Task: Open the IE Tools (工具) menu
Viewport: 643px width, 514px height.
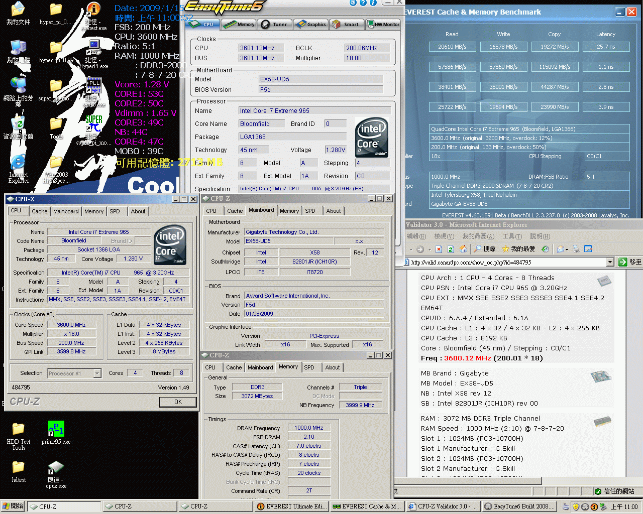Action: pyautogui.click(x=512, y=236)
